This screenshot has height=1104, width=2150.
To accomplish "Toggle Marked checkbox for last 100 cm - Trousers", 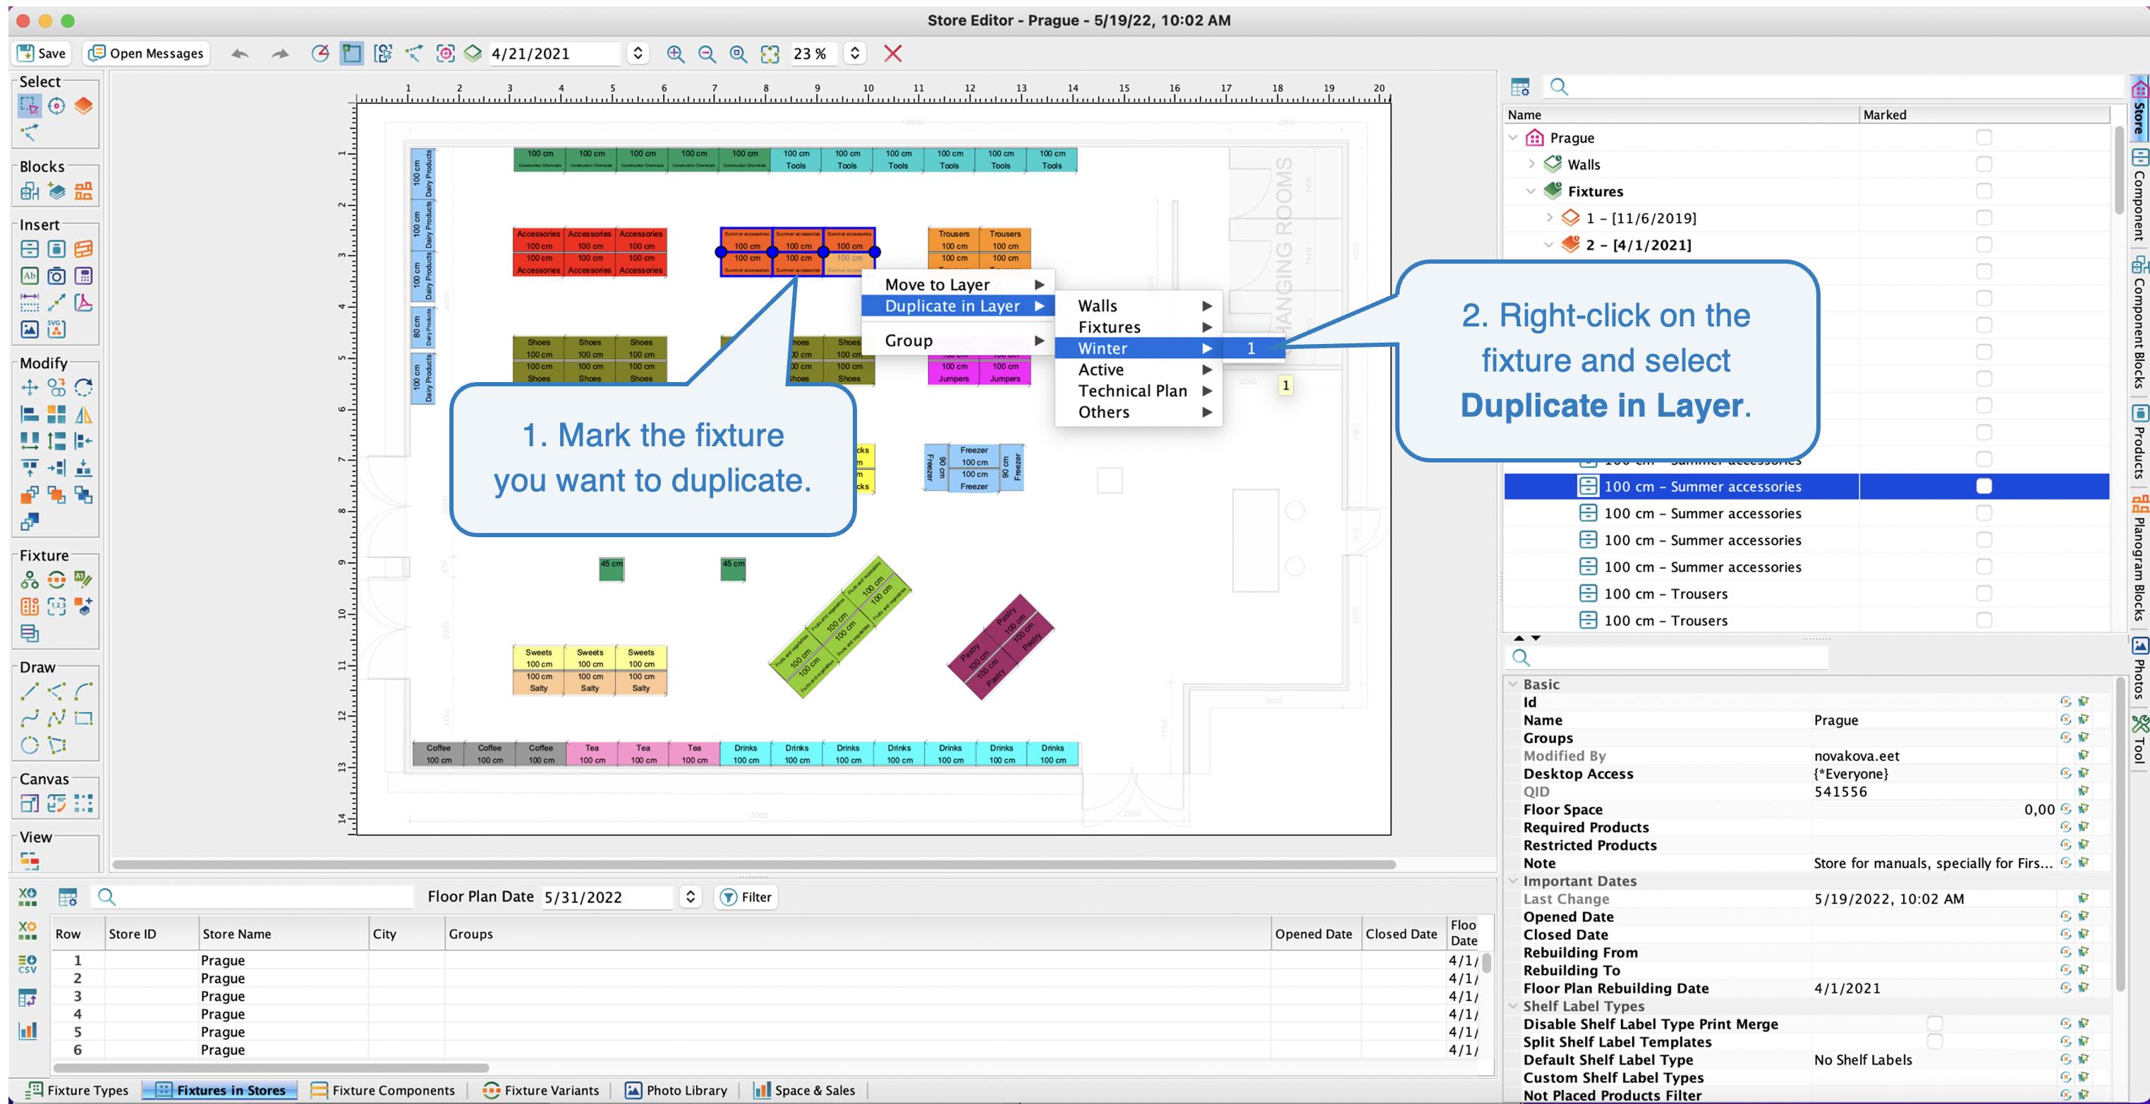I will pyautogui.click(x=1984, y=620).
